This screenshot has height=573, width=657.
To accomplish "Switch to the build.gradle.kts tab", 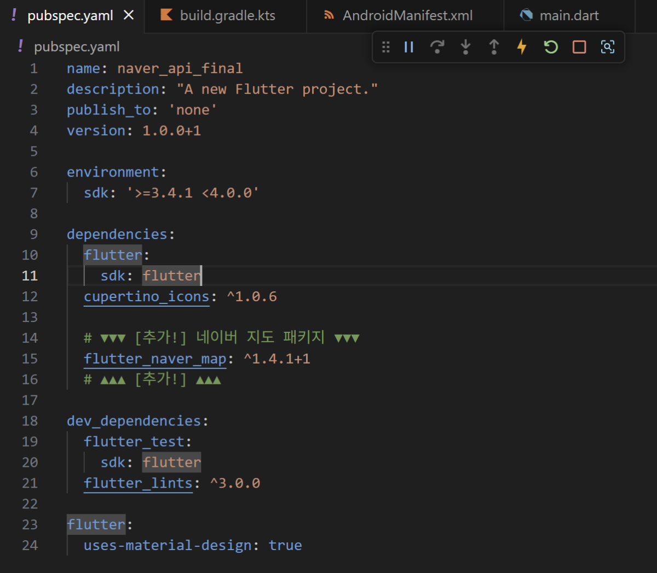I will 227,16.
